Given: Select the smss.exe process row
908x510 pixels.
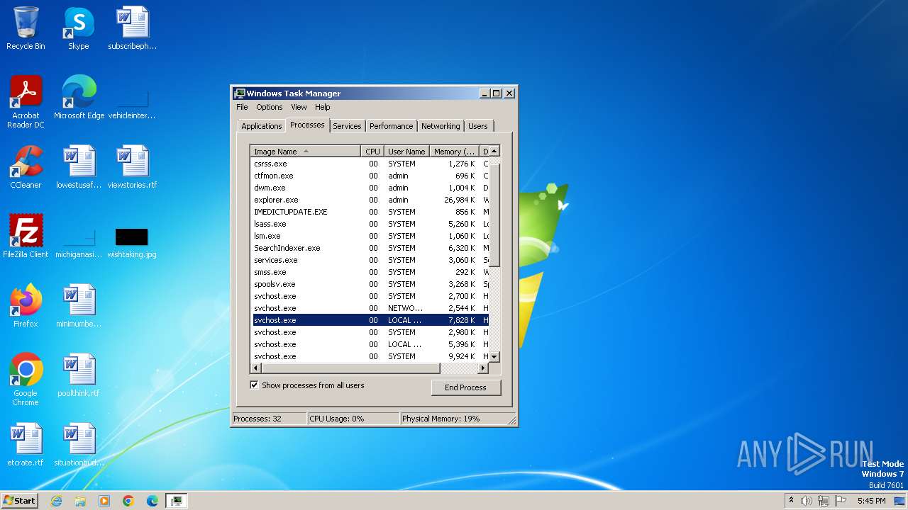Looking at the screenshot, I should click(x=370, y=272).
